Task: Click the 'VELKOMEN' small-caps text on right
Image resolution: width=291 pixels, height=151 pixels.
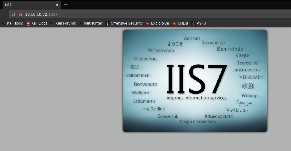Action: (251, 77)
